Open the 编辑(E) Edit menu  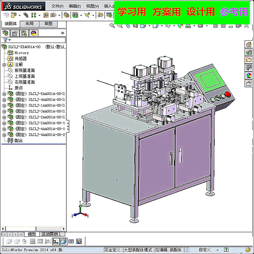[75, 6]
